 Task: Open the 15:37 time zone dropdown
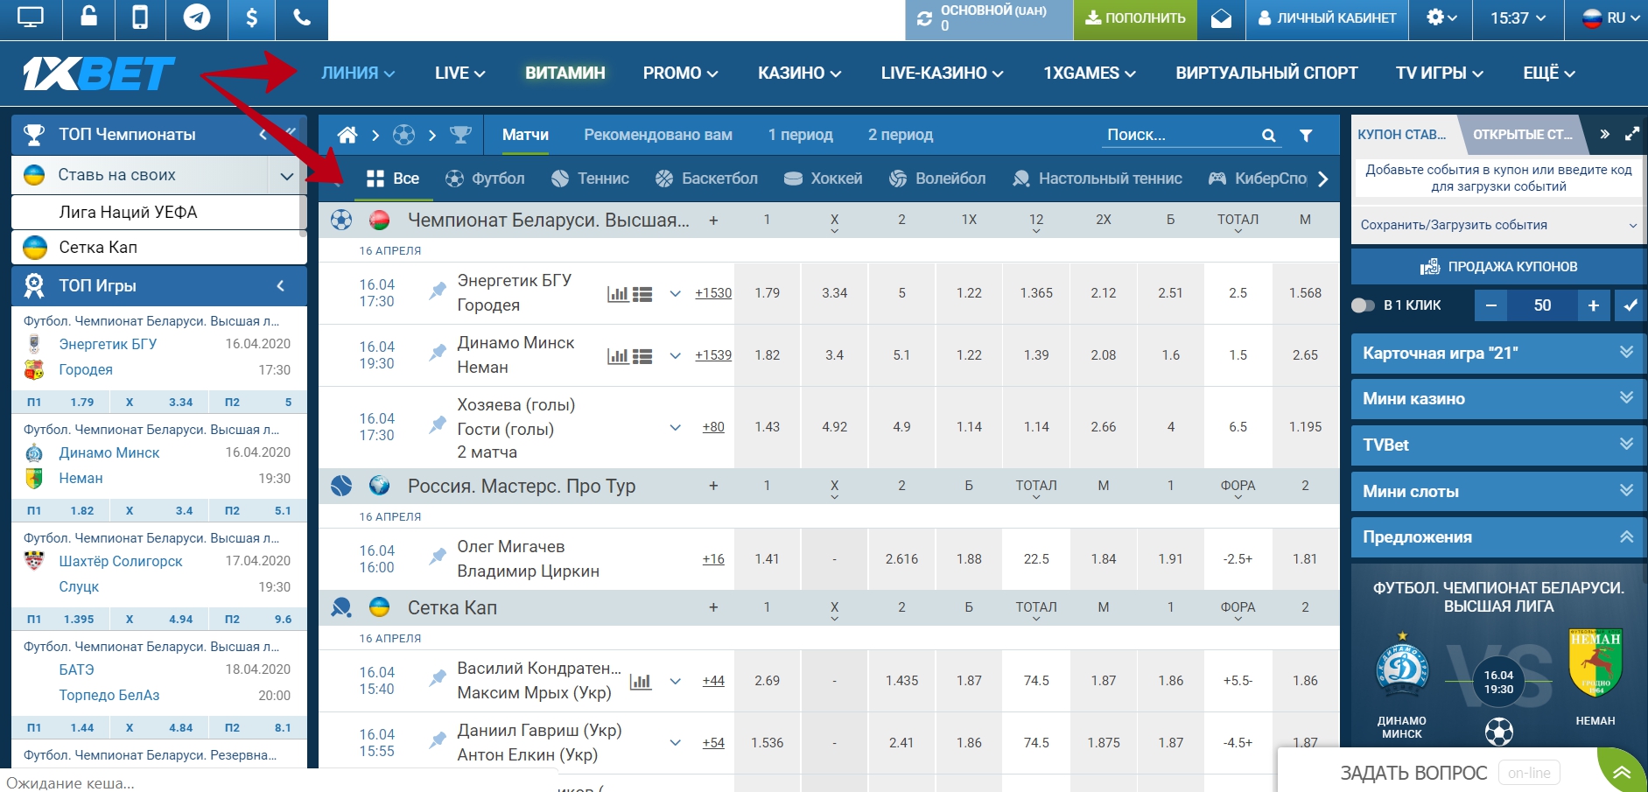coord(1518,18)
